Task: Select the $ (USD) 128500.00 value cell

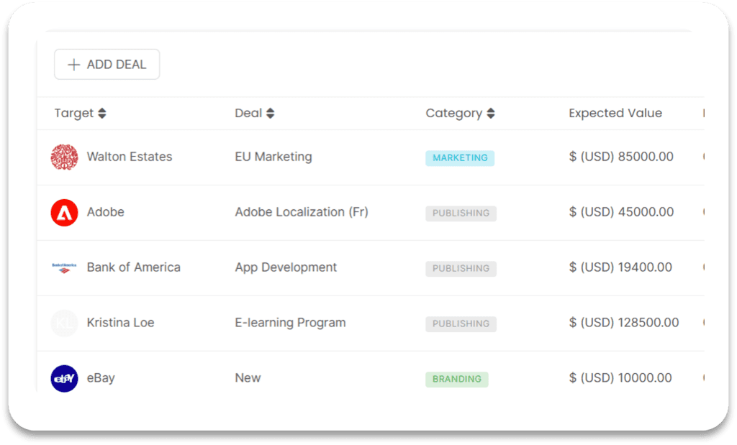Action: 624,323
